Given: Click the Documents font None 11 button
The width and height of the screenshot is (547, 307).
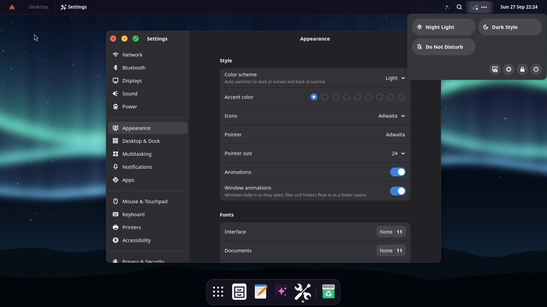Looking at the screenshot, I should (391, 250).
